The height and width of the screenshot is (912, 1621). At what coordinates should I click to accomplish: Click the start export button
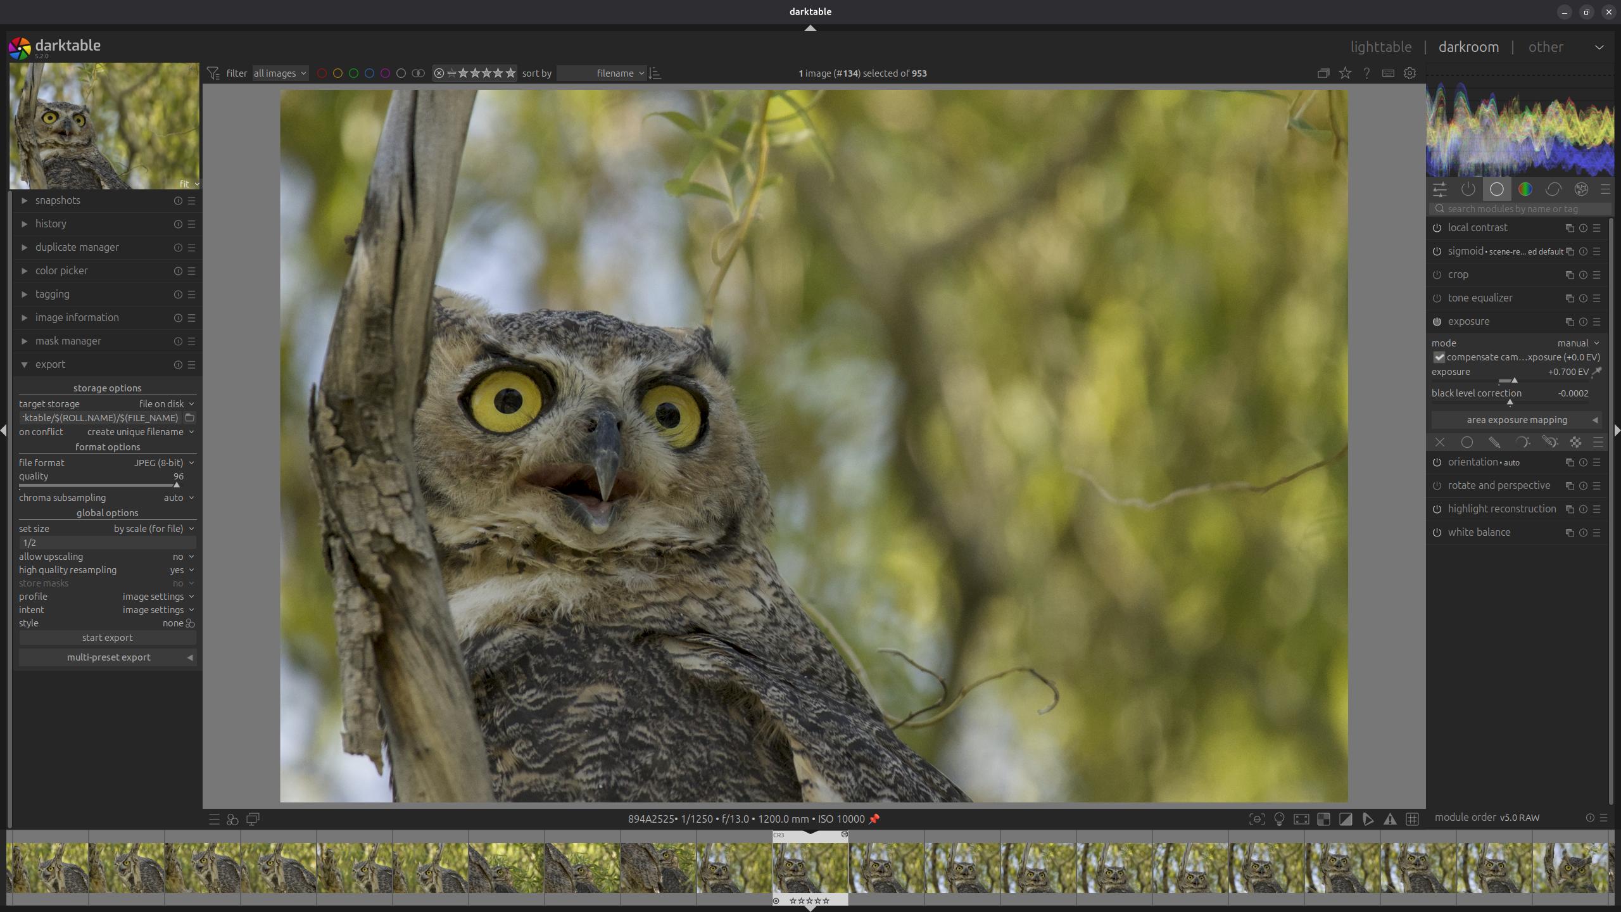pyautogui.click(x=107, y=638)
